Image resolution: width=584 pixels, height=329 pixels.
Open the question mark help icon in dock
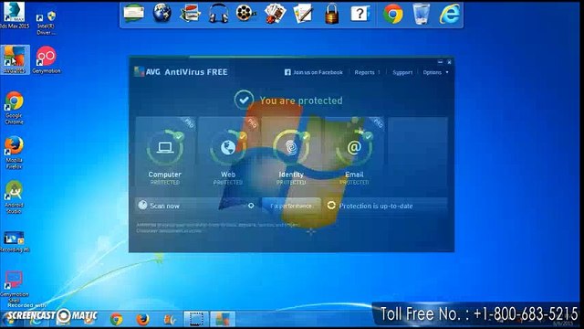click(360, 14)
